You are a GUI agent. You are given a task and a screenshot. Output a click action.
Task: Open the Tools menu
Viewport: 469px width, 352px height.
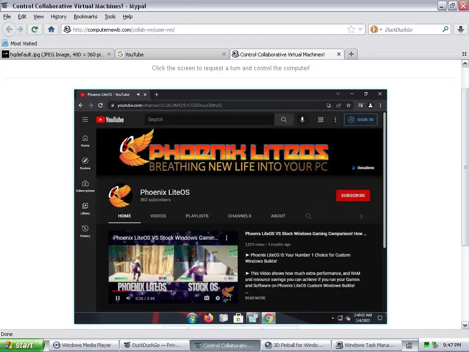[110, 16]
